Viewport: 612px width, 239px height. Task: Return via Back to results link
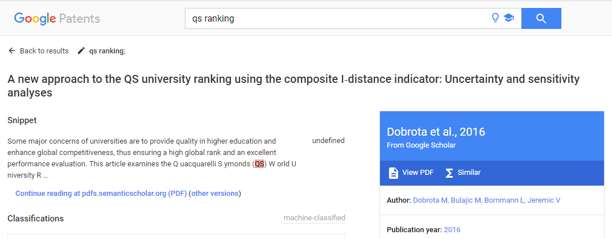(44, 51)
